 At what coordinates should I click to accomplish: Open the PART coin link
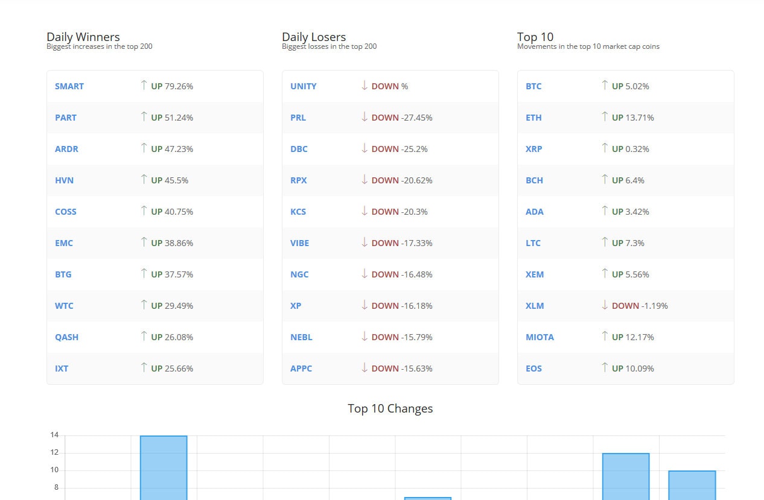(x=66, y=118)
